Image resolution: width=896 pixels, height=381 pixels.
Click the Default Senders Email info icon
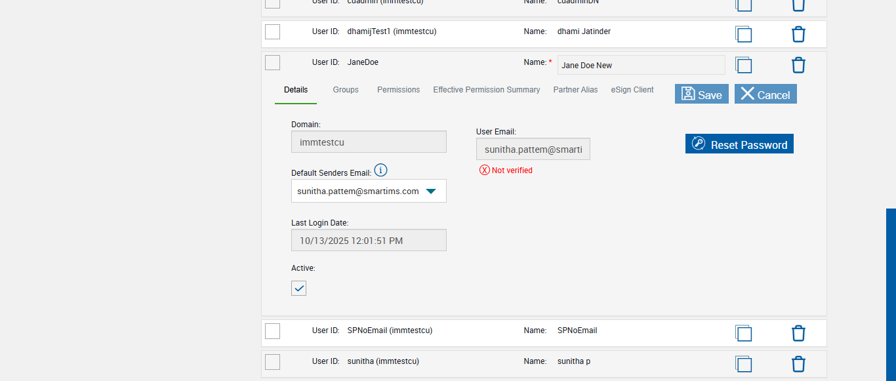pos(380,170)
